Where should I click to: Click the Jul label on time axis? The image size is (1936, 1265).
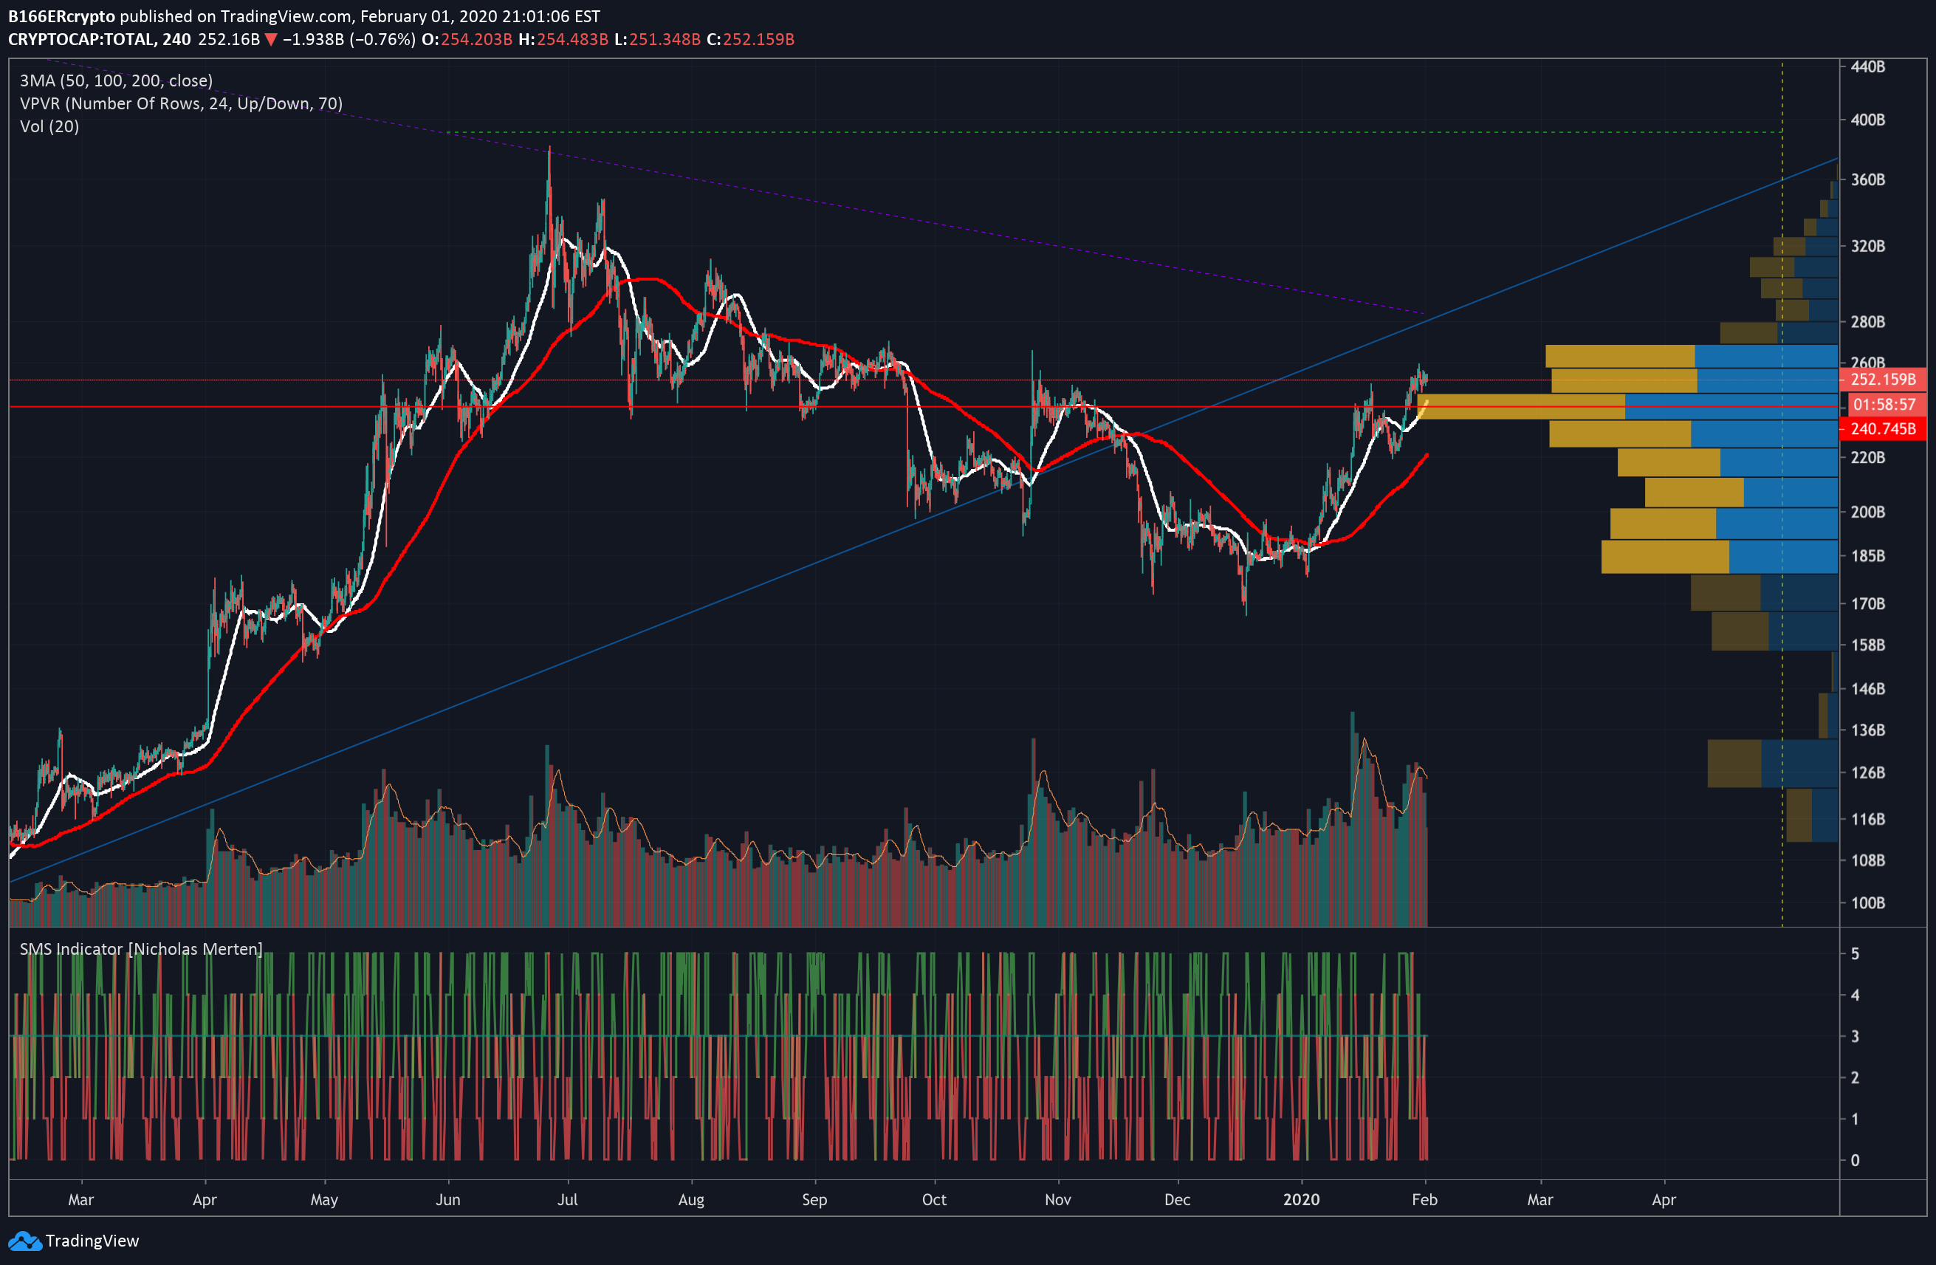pos(567,1199)
